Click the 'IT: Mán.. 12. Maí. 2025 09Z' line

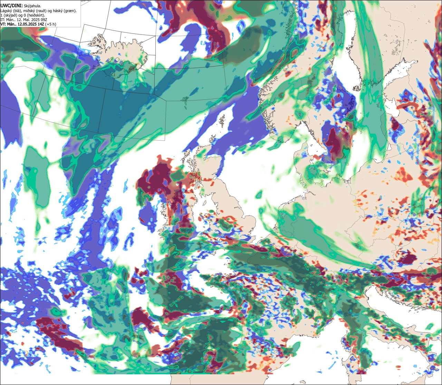24,20
